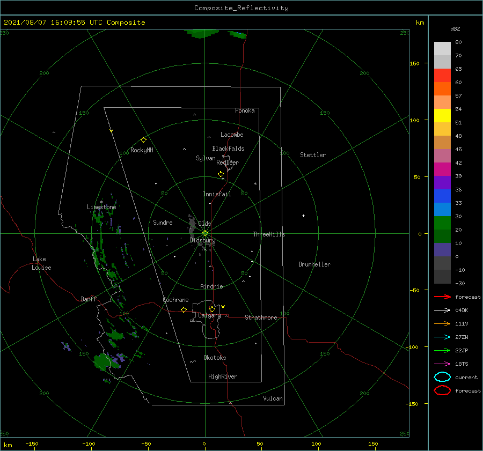Click the red forecast arrow in the legend
The image size is (483, 451).
442,297
